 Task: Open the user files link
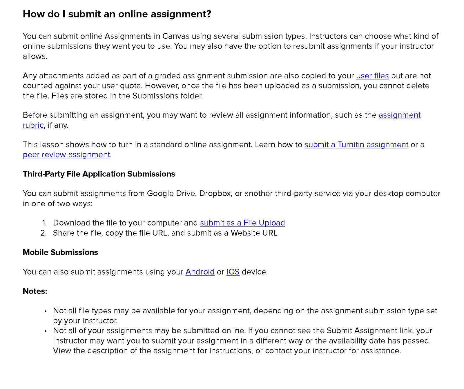[x=372, y=76]
